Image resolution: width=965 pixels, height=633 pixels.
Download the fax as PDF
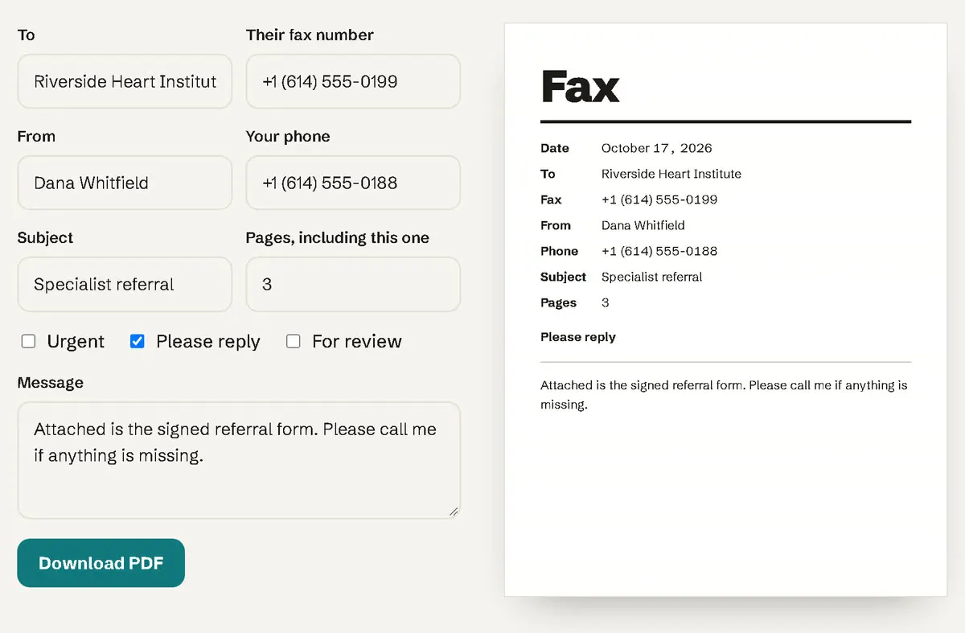click(101, 563)
